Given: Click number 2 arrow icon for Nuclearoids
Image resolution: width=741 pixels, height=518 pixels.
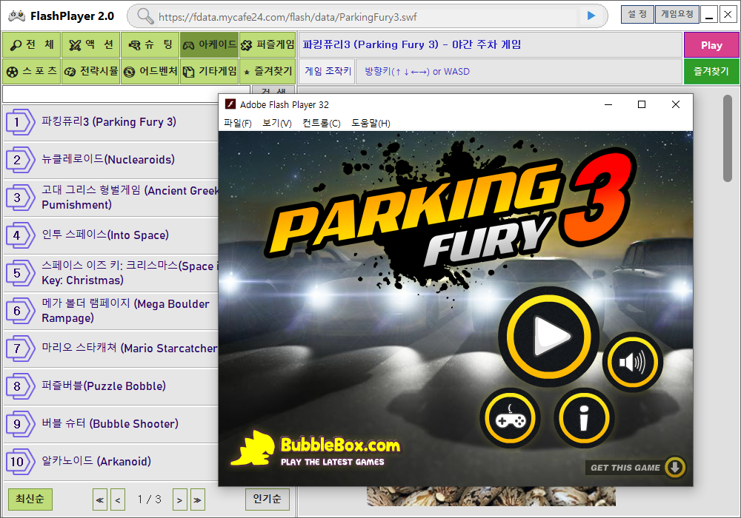Looking at the screenshot, I should click(20, 160).
